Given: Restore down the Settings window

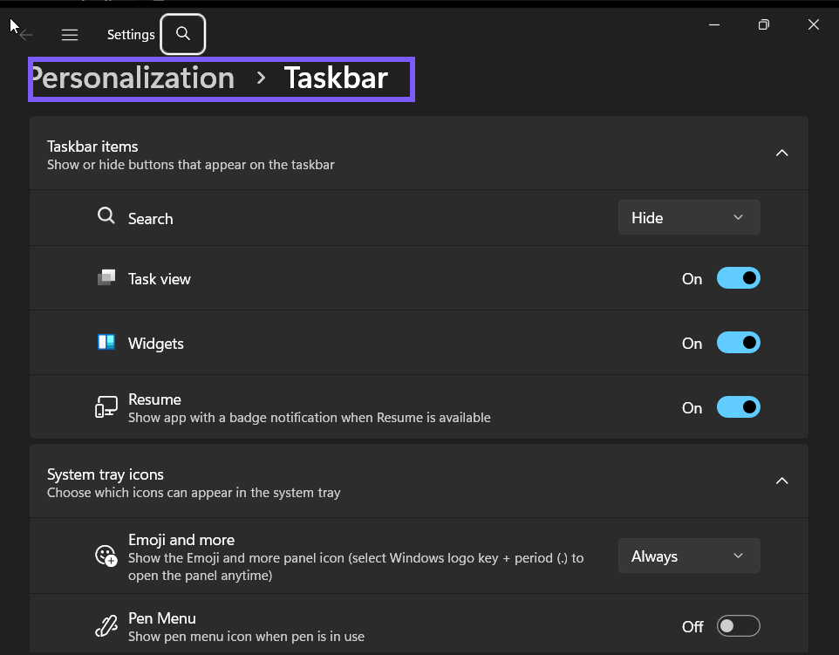Looking at the screenshot, I should 763,24.
